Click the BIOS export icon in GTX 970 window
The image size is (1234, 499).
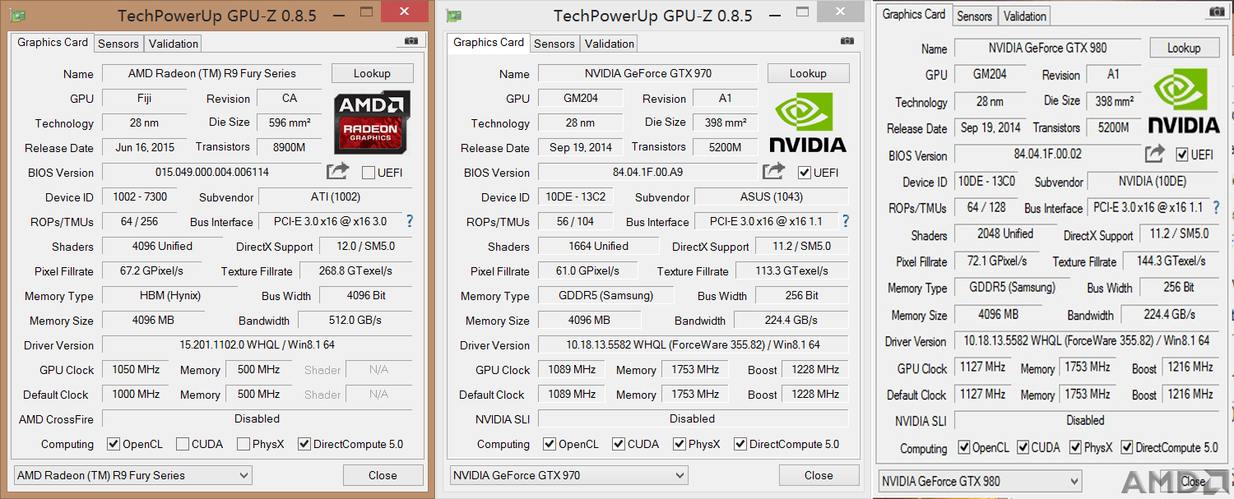[x=773, y=171]
